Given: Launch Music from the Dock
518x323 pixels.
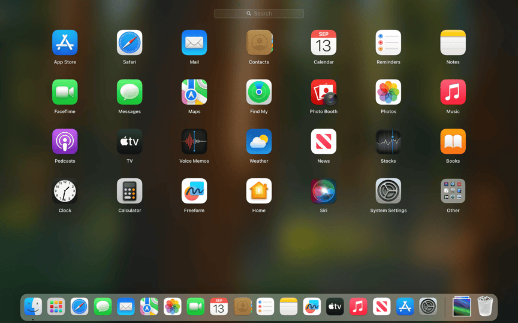Looking at the screenshot, I should pos(359,306).
